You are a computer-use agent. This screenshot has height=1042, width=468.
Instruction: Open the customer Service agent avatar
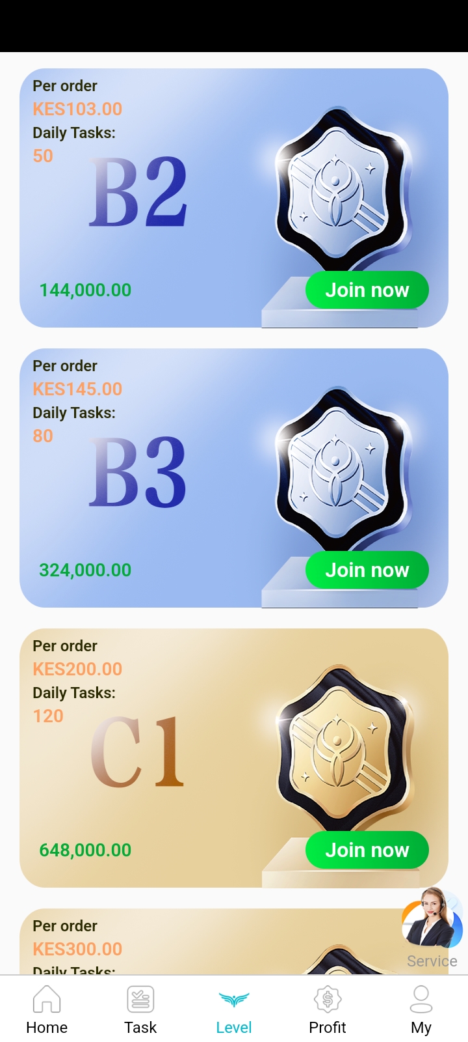[x=432, y=918]
